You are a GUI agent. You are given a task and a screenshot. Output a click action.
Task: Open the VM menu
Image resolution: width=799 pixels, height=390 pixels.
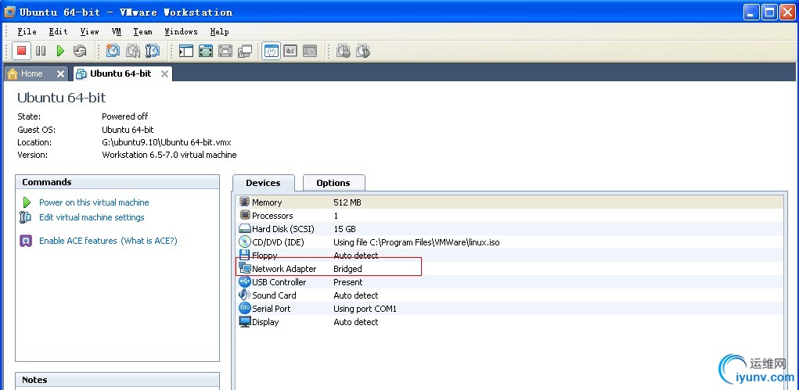[117, 31]
